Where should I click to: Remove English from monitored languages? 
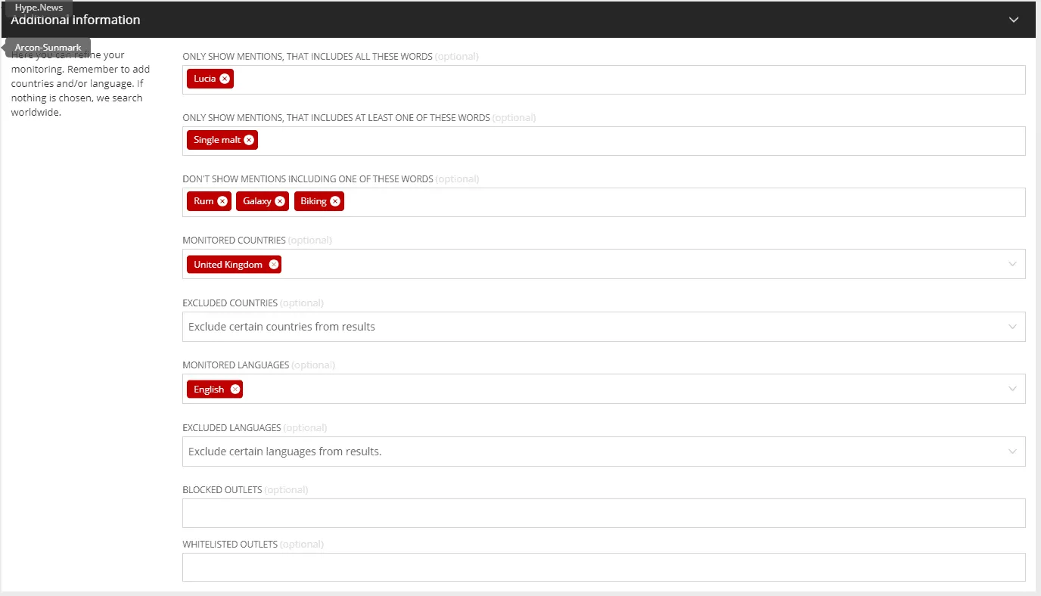235,390
